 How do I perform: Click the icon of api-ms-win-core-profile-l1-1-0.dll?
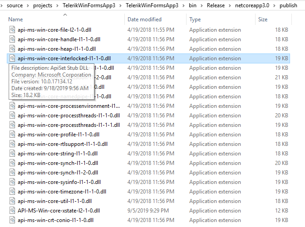coord(12,135)
